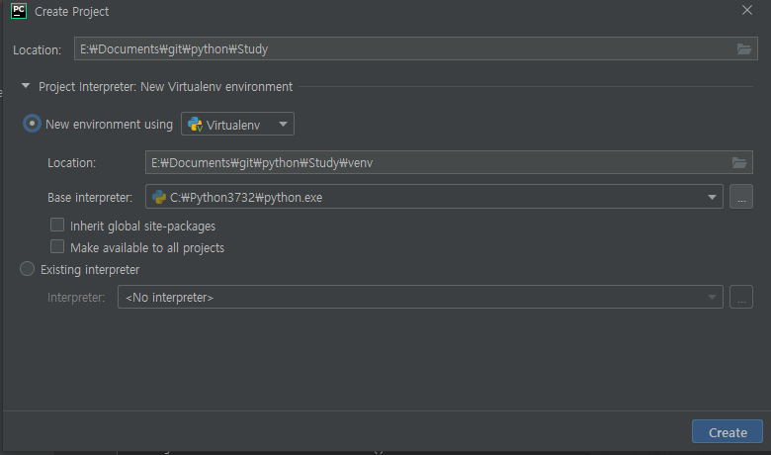Close the Create Project dialog
771x455 pixels.
click(x=747, y=10)
